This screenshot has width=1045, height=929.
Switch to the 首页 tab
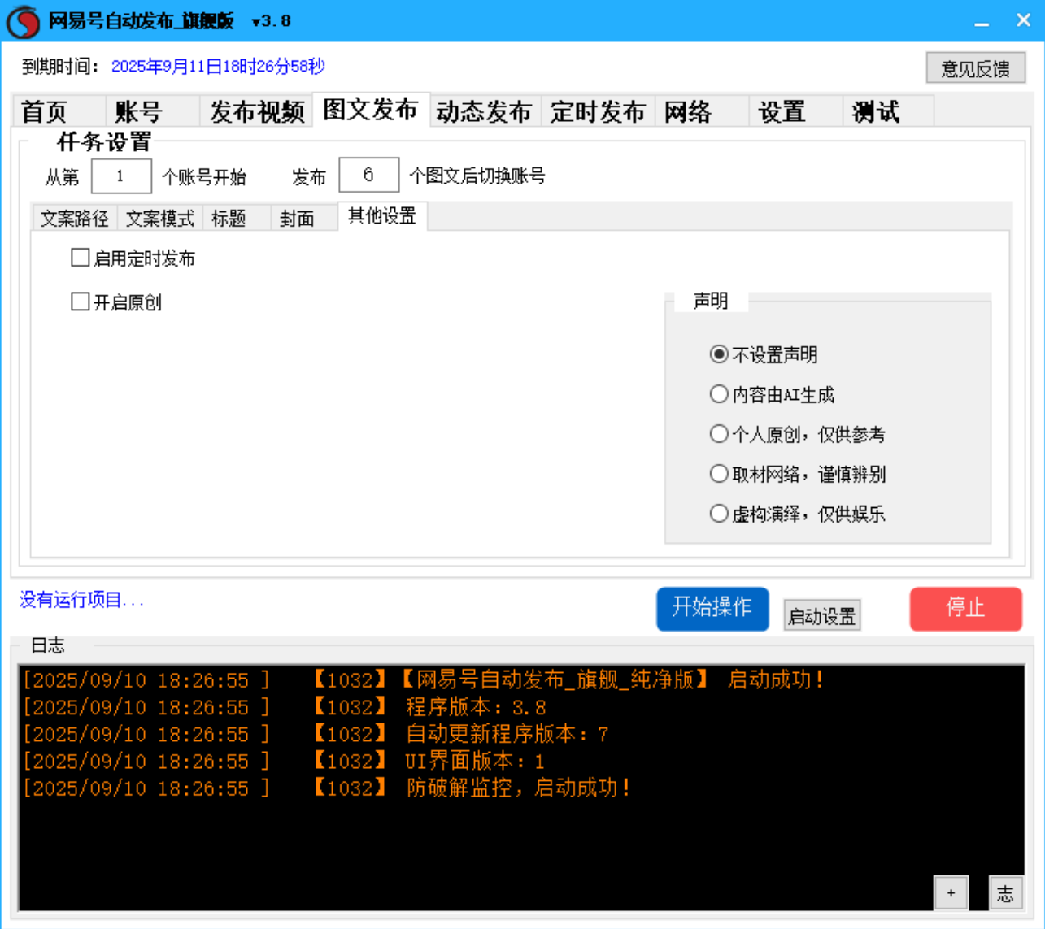coord(44,111)
